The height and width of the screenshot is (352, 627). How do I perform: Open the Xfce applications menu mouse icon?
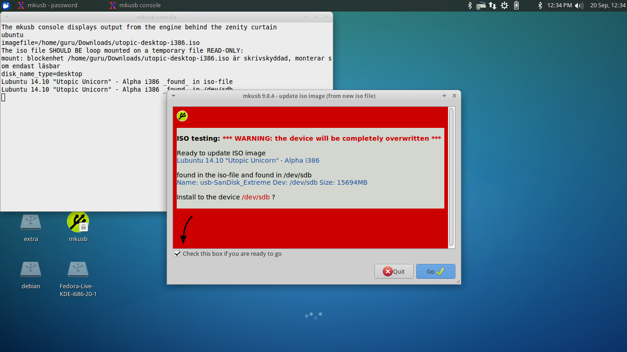pyautogui.click(x=6, y=5)
